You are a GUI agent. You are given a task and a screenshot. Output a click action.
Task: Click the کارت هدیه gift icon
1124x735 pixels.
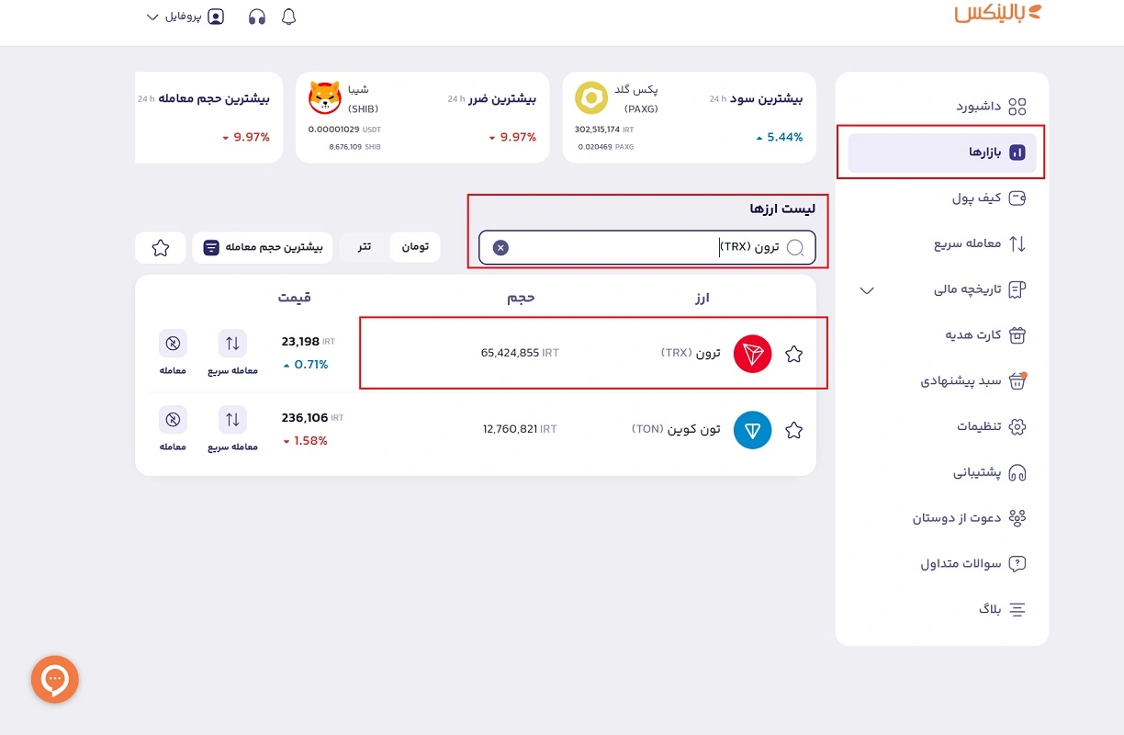click(1017, 335)
